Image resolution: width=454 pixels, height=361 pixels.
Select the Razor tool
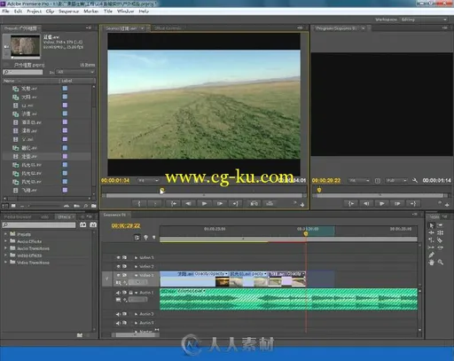(440, 240)
